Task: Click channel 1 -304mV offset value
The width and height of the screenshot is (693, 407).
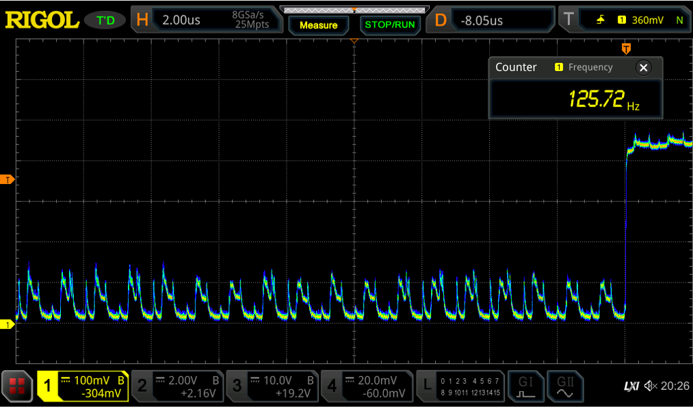Action: [101, 393]
